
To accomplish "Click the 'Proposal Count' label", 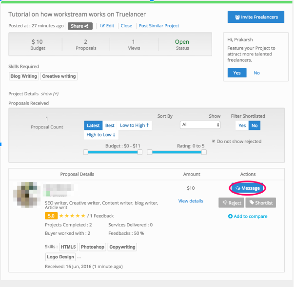I will (x=47, y=127).
